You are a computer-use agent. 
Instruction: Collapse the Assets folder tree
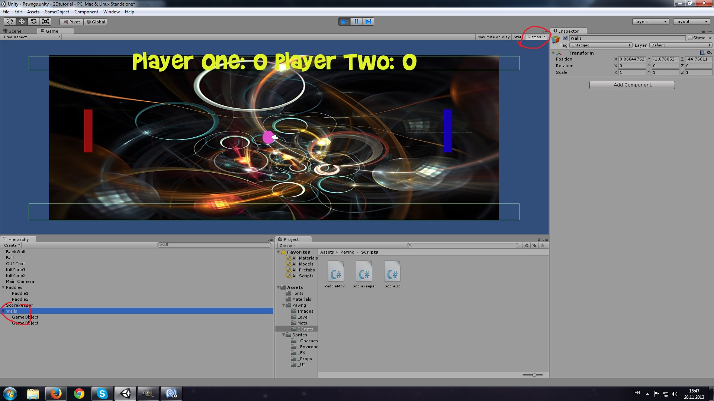point(279,287)
